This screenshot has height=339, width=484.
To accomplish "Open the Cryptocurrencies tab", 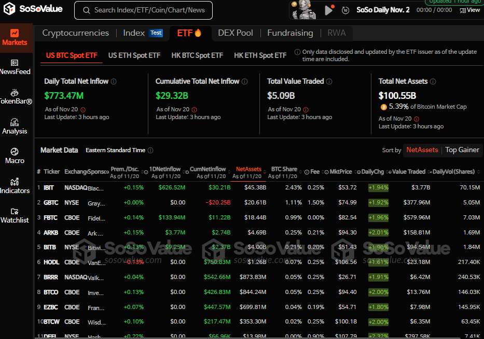I will coord(76,33).
